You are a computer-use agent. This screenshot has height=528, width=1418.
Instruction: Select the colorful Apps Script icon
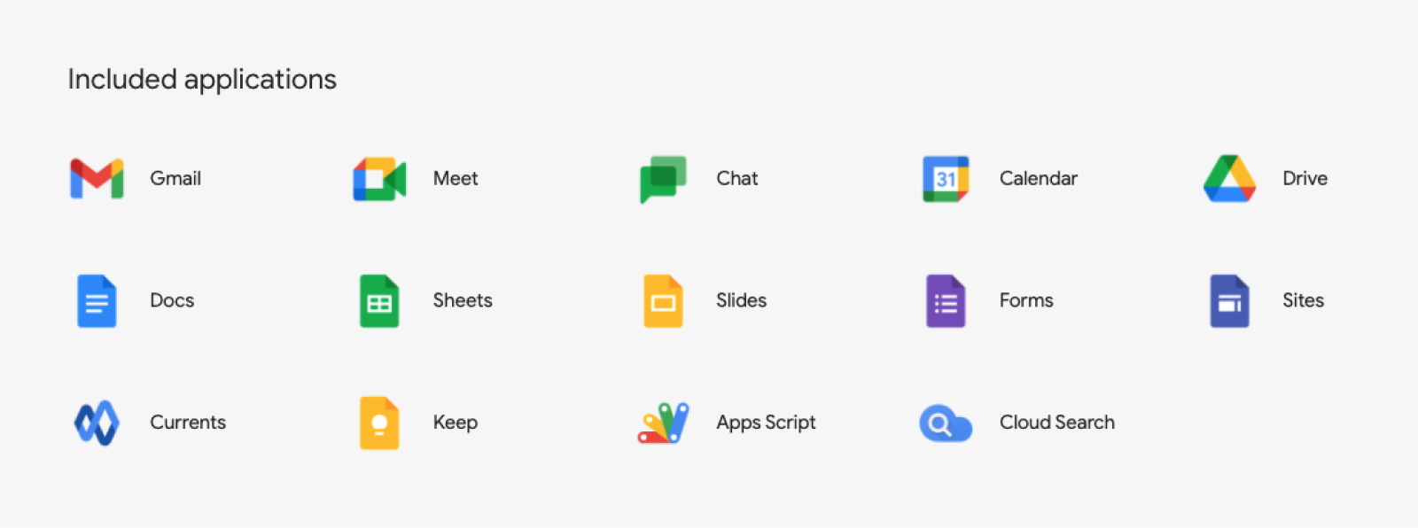pyautogui.click(x=663, y=423)
